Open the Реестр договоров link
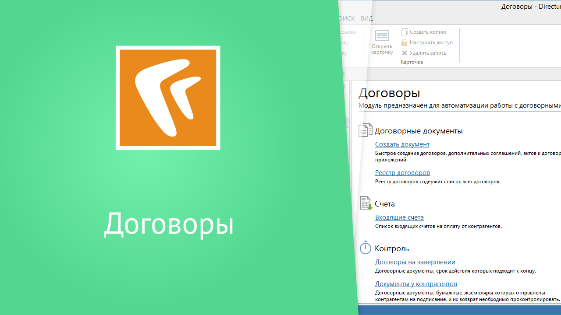Image resolution: width=561 pixels, height=315 pixels. pos(402,172)
